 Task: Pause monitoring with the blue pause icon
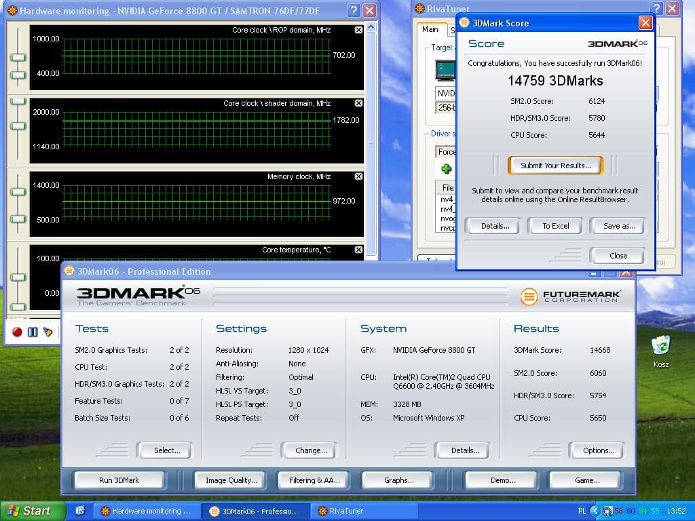[33, 332]
